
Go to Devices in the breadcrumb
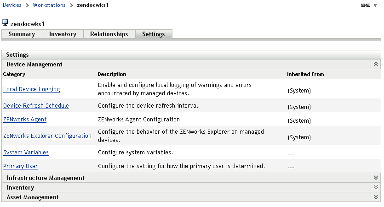tap(12, 5)
